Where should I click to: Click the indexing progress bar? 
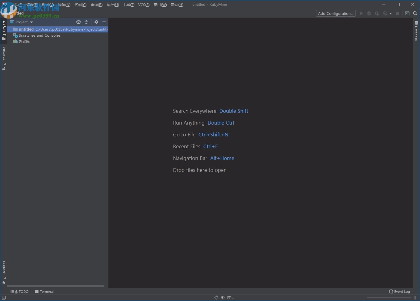coord(389,298)
